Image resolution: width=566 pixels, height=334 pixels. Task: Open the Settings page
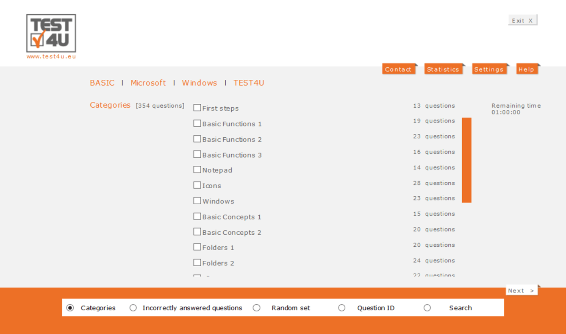tap(489, 69)
